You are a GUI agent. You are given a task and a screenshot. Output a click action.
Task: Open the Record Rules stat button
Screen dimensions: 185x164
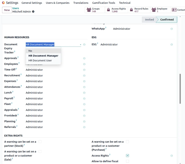139,10
